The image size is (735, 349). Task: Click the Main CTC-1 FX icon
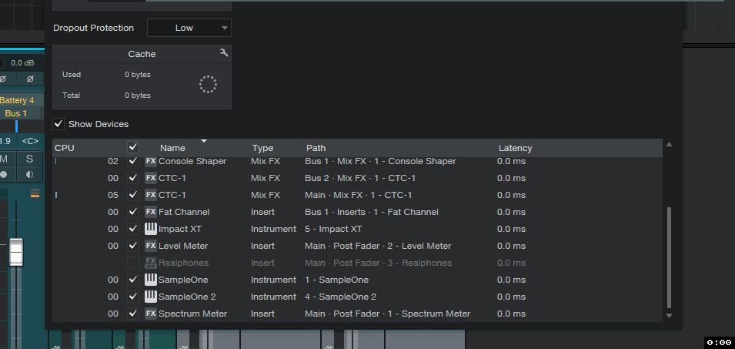[151, 195]
